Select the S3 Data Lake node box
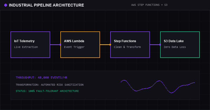 point(180,45)
